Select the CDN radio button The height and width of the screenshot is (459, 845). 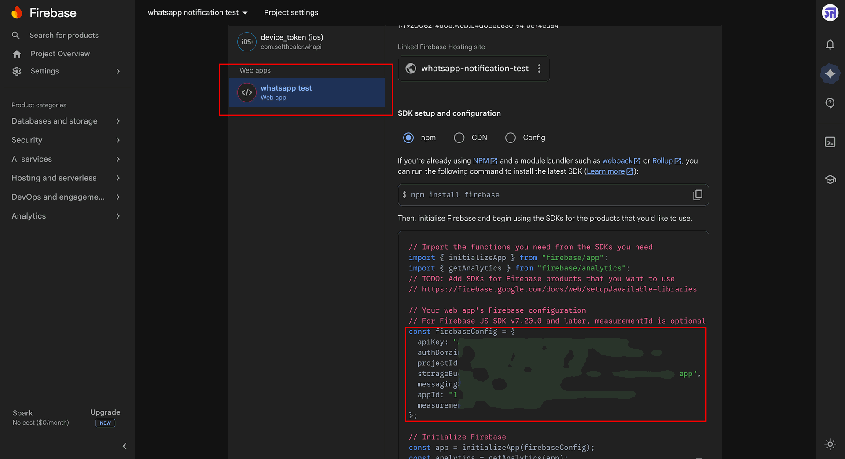click(x=459, y=138)
